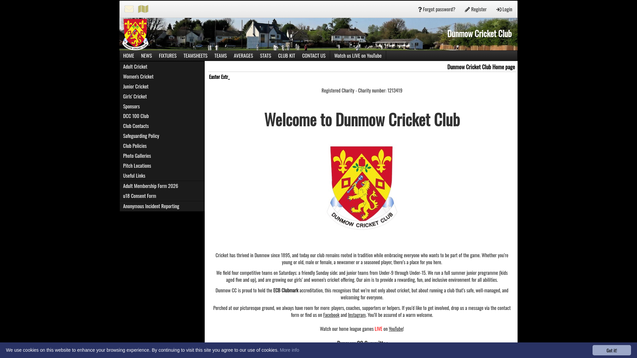Select Watch us LIVE on YouTube

click(358, 56)
